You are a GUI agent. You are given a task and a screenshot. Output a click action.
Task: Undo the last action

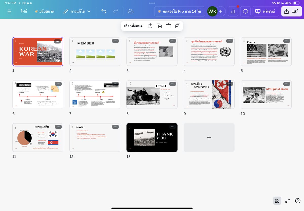(x=104, y=11)
